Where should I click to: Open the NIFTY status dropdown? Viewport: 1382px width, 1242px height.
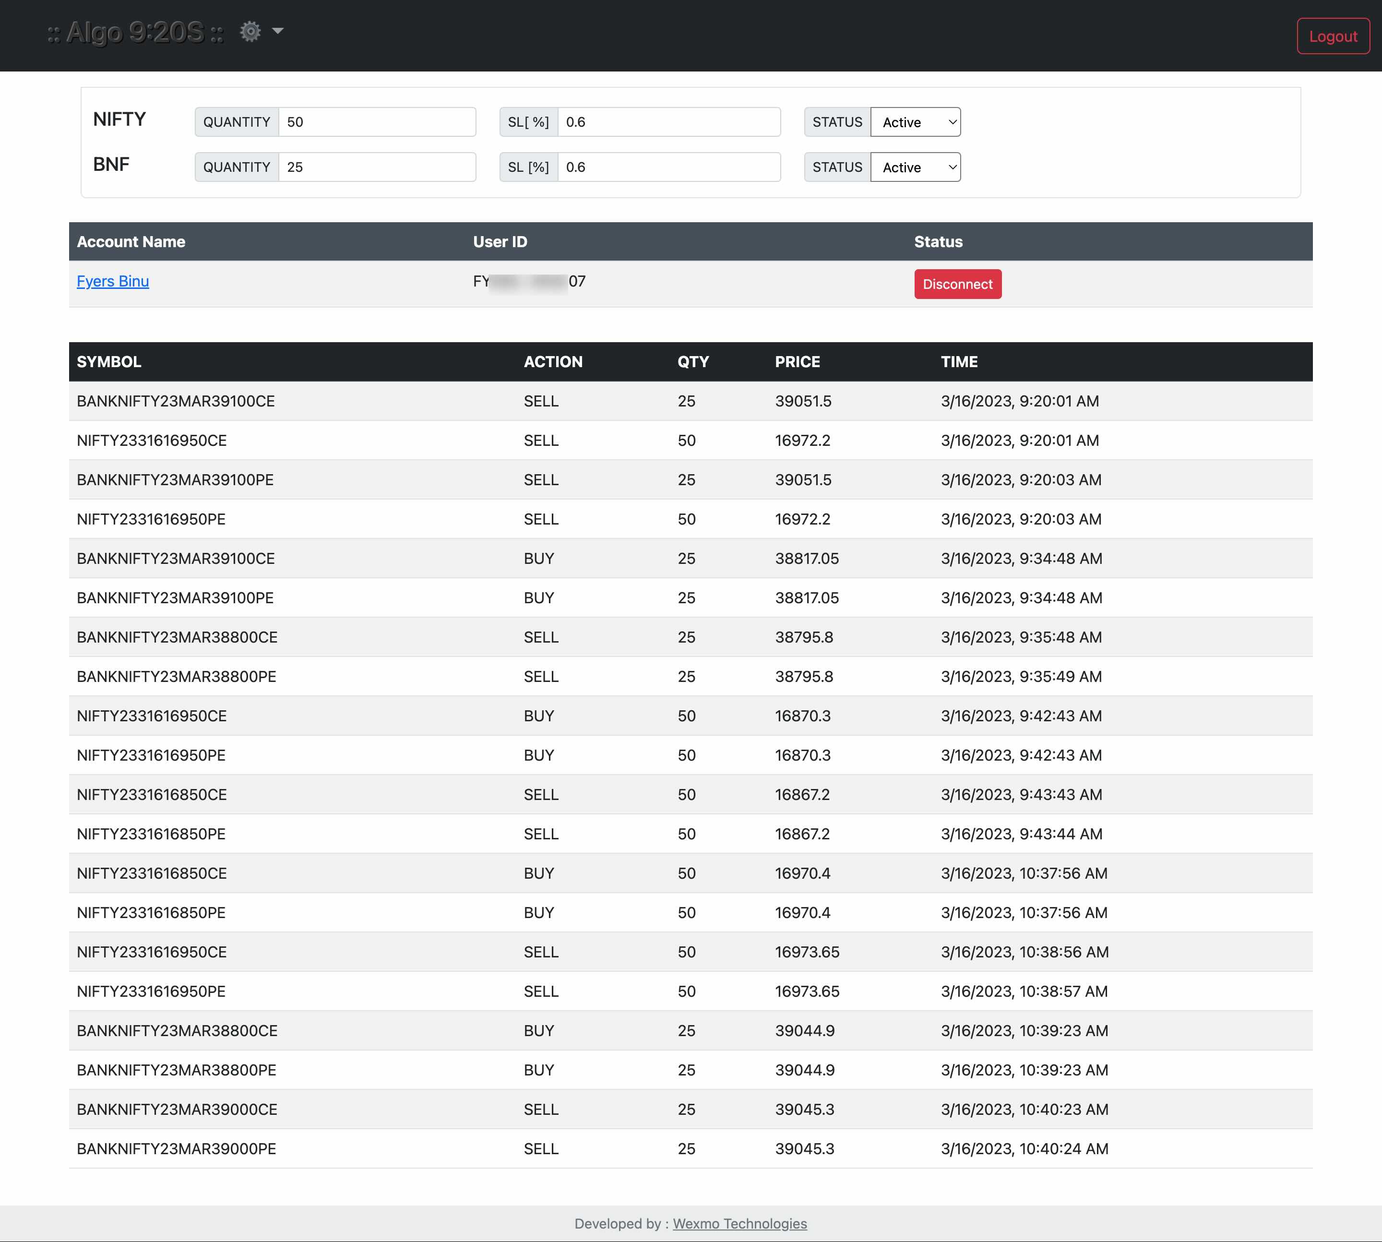point(915,122)
